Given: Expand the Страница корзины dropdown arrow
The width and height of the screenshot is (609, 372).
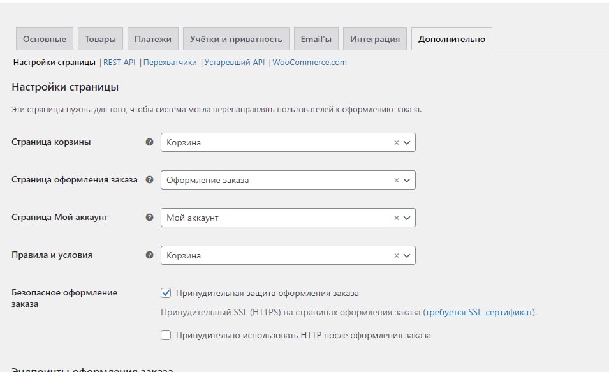Looking at the screenshot, I should pos(407,143).
